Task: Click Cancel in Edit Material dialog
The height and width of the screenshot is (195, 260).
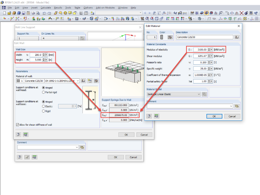Action: click(x=232, y=116)
